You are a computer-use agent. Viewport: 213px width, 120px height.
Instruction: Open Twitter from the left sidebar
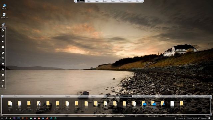(x=3, y=41)
